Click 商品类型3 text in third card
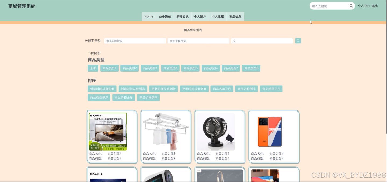 pyautogui.click(x=222, y=159)
